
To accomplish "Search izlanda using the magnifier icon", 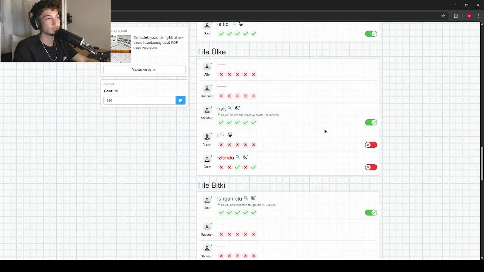I will [x=238, y=157].
